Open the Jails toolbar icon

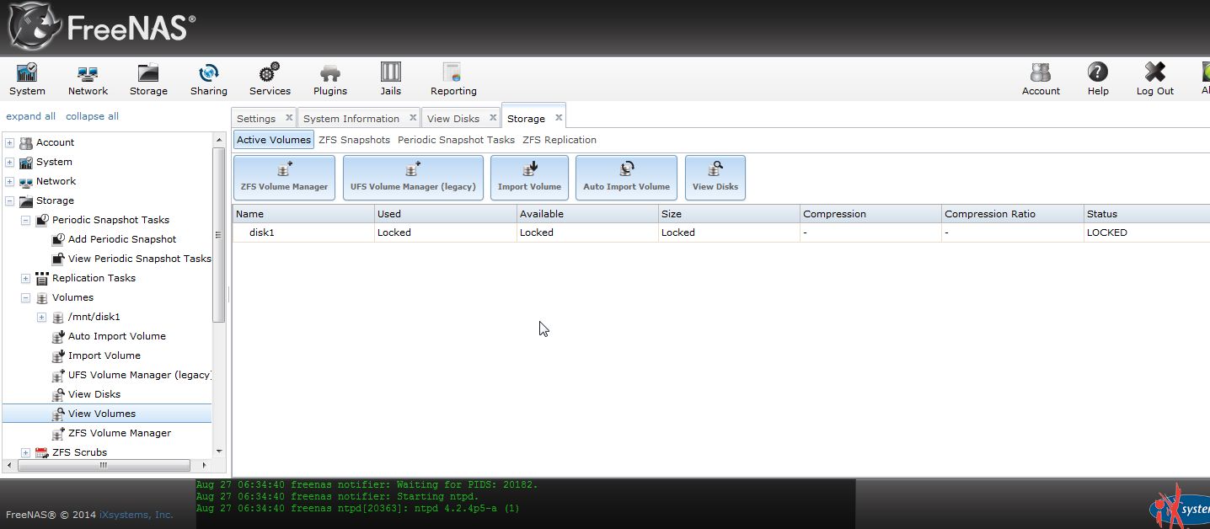point(390,79)
